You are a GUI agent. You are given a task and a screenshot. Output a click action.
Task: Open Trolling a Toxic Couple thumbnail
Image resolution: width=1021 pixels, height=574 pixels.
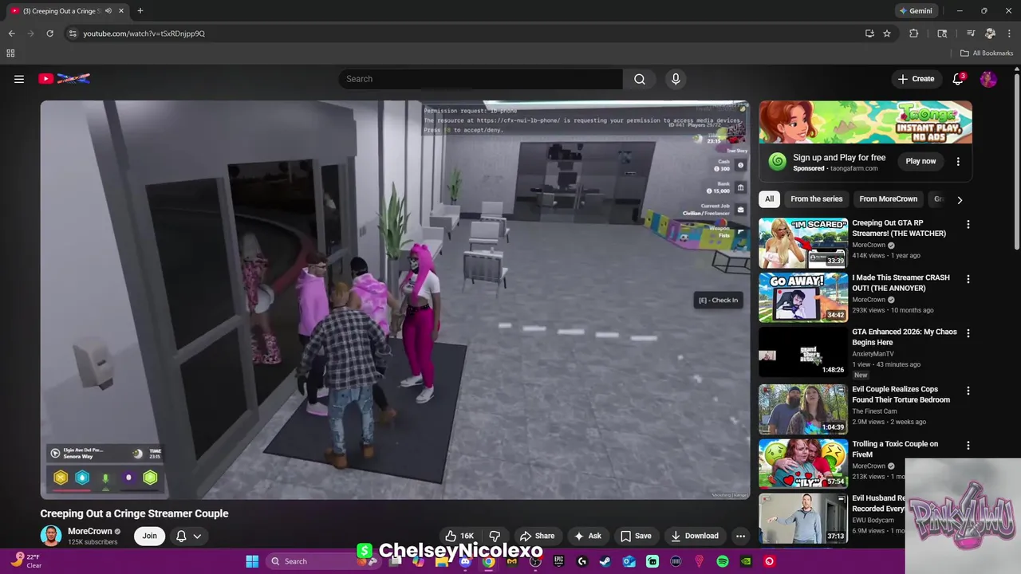coord(803,463)
